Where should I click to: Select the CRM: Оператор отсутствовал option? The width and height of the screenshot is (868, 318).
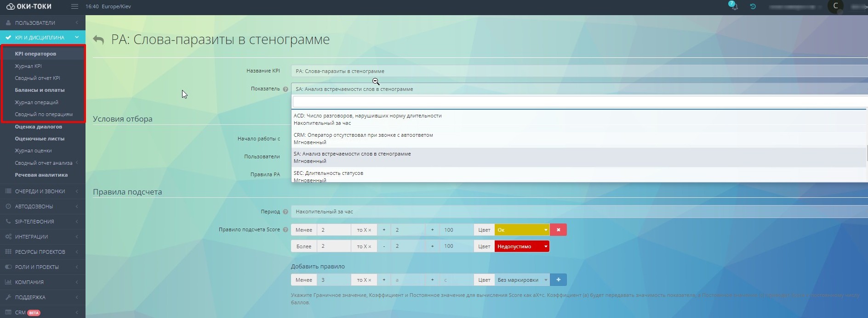pos(579,139)
